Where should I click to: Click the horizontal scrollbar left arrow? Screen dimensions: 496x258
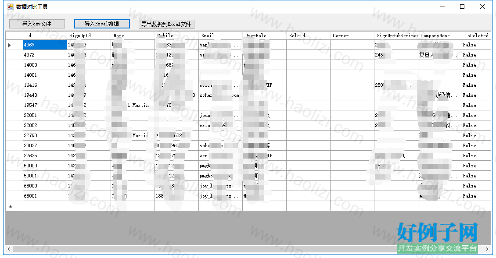9,249
